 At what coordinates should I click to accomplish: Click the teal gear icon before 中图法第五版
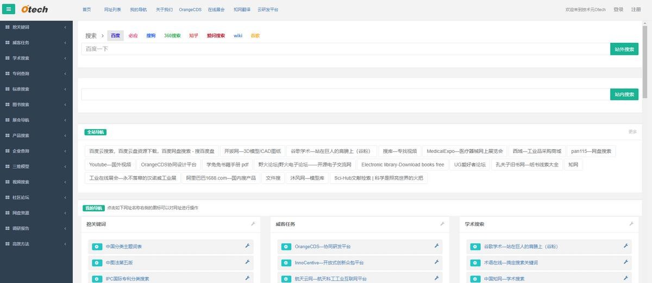tap(97, 263)
